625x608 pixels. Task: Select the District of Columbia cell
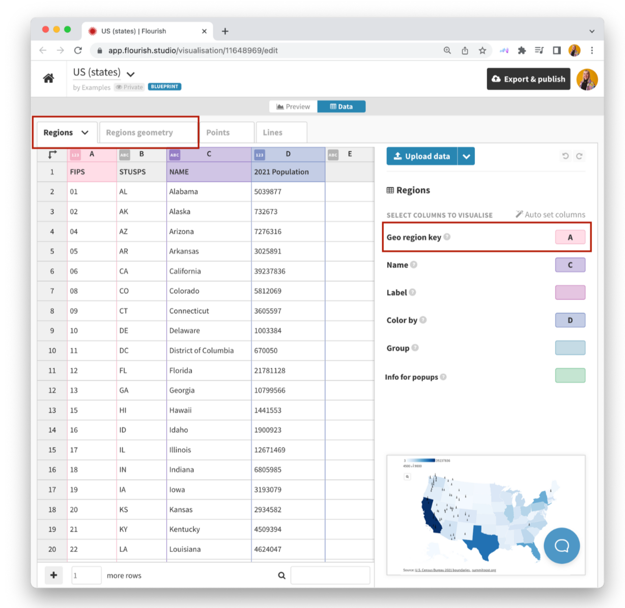point(209,350)
